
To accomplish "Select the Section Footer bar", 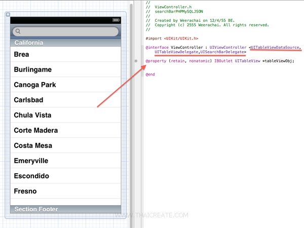I will click(x=65, y=209).
